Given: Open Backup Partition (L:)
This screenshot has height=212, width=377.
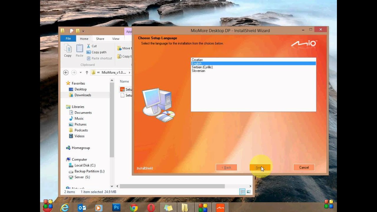Looking at the screenshot, I should (x=89, y=171).
